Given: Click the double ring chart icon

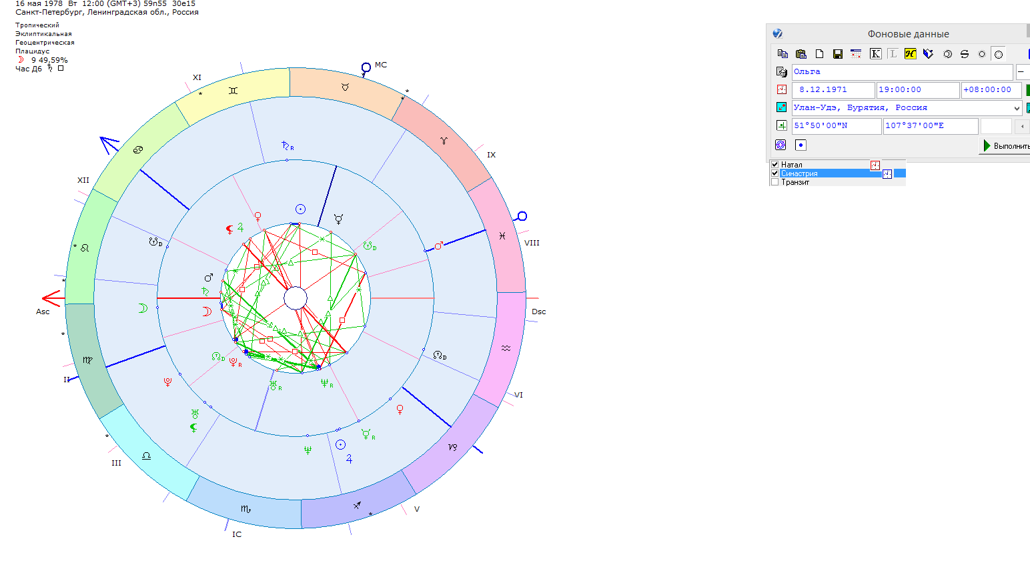Looking at the screenshot, I should tap(947, 54).
